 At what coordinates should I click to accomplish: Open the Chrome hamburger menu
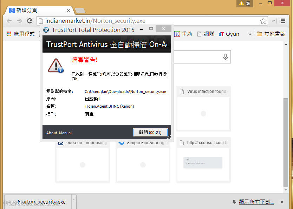[283, 21]
